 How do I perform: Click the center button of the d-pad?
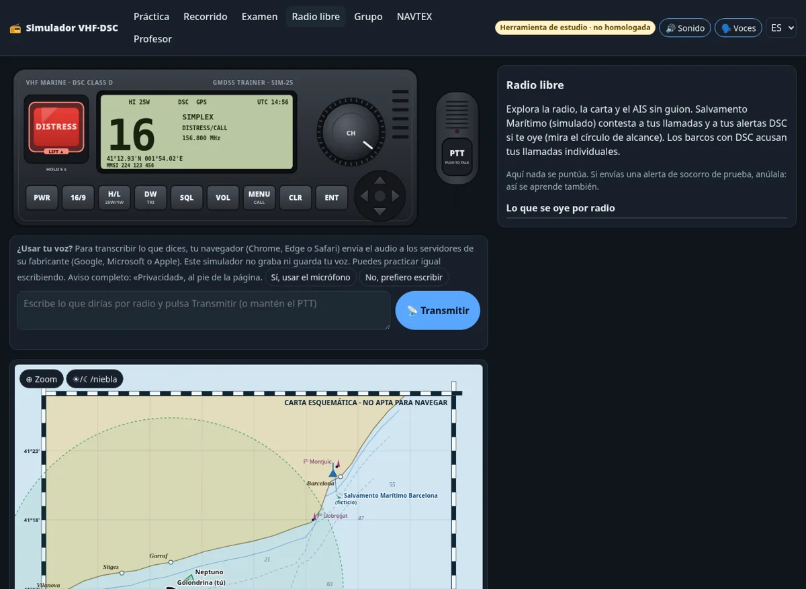pos(379,196)
